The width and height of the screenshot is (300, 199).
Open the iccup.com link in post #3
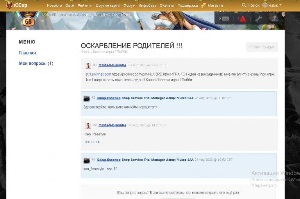pyautogui.click(x=93, y=142)
